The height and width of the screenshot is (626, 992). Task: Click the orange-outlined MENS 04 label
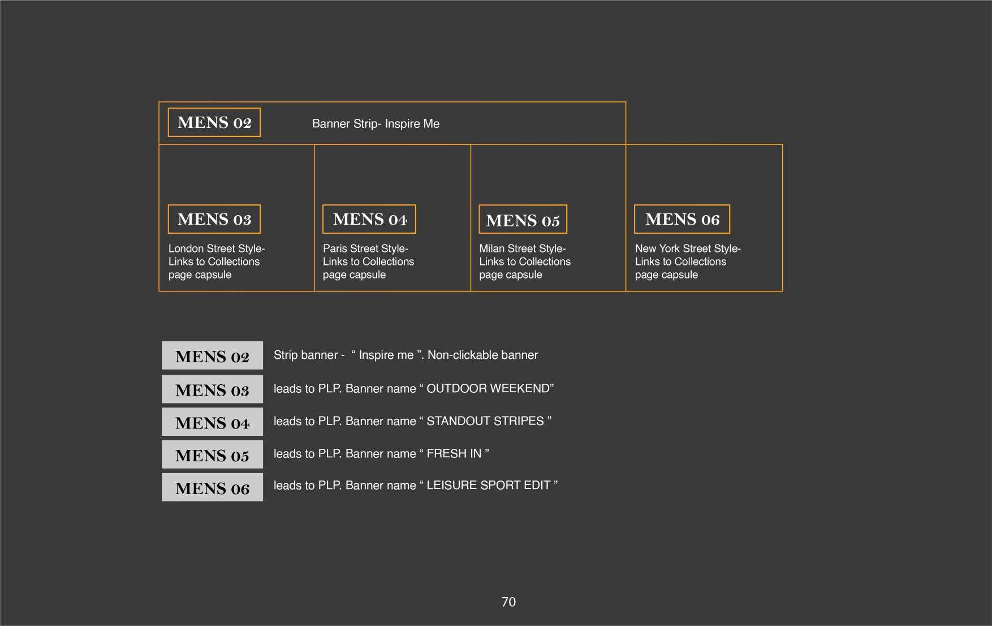click(x=369, y=219)
